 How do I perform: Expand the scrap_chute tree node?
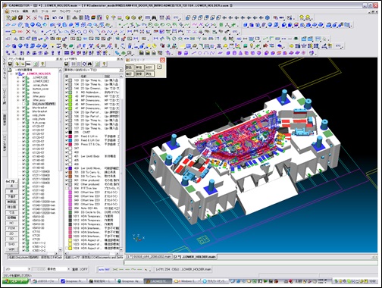click(18, 85)
